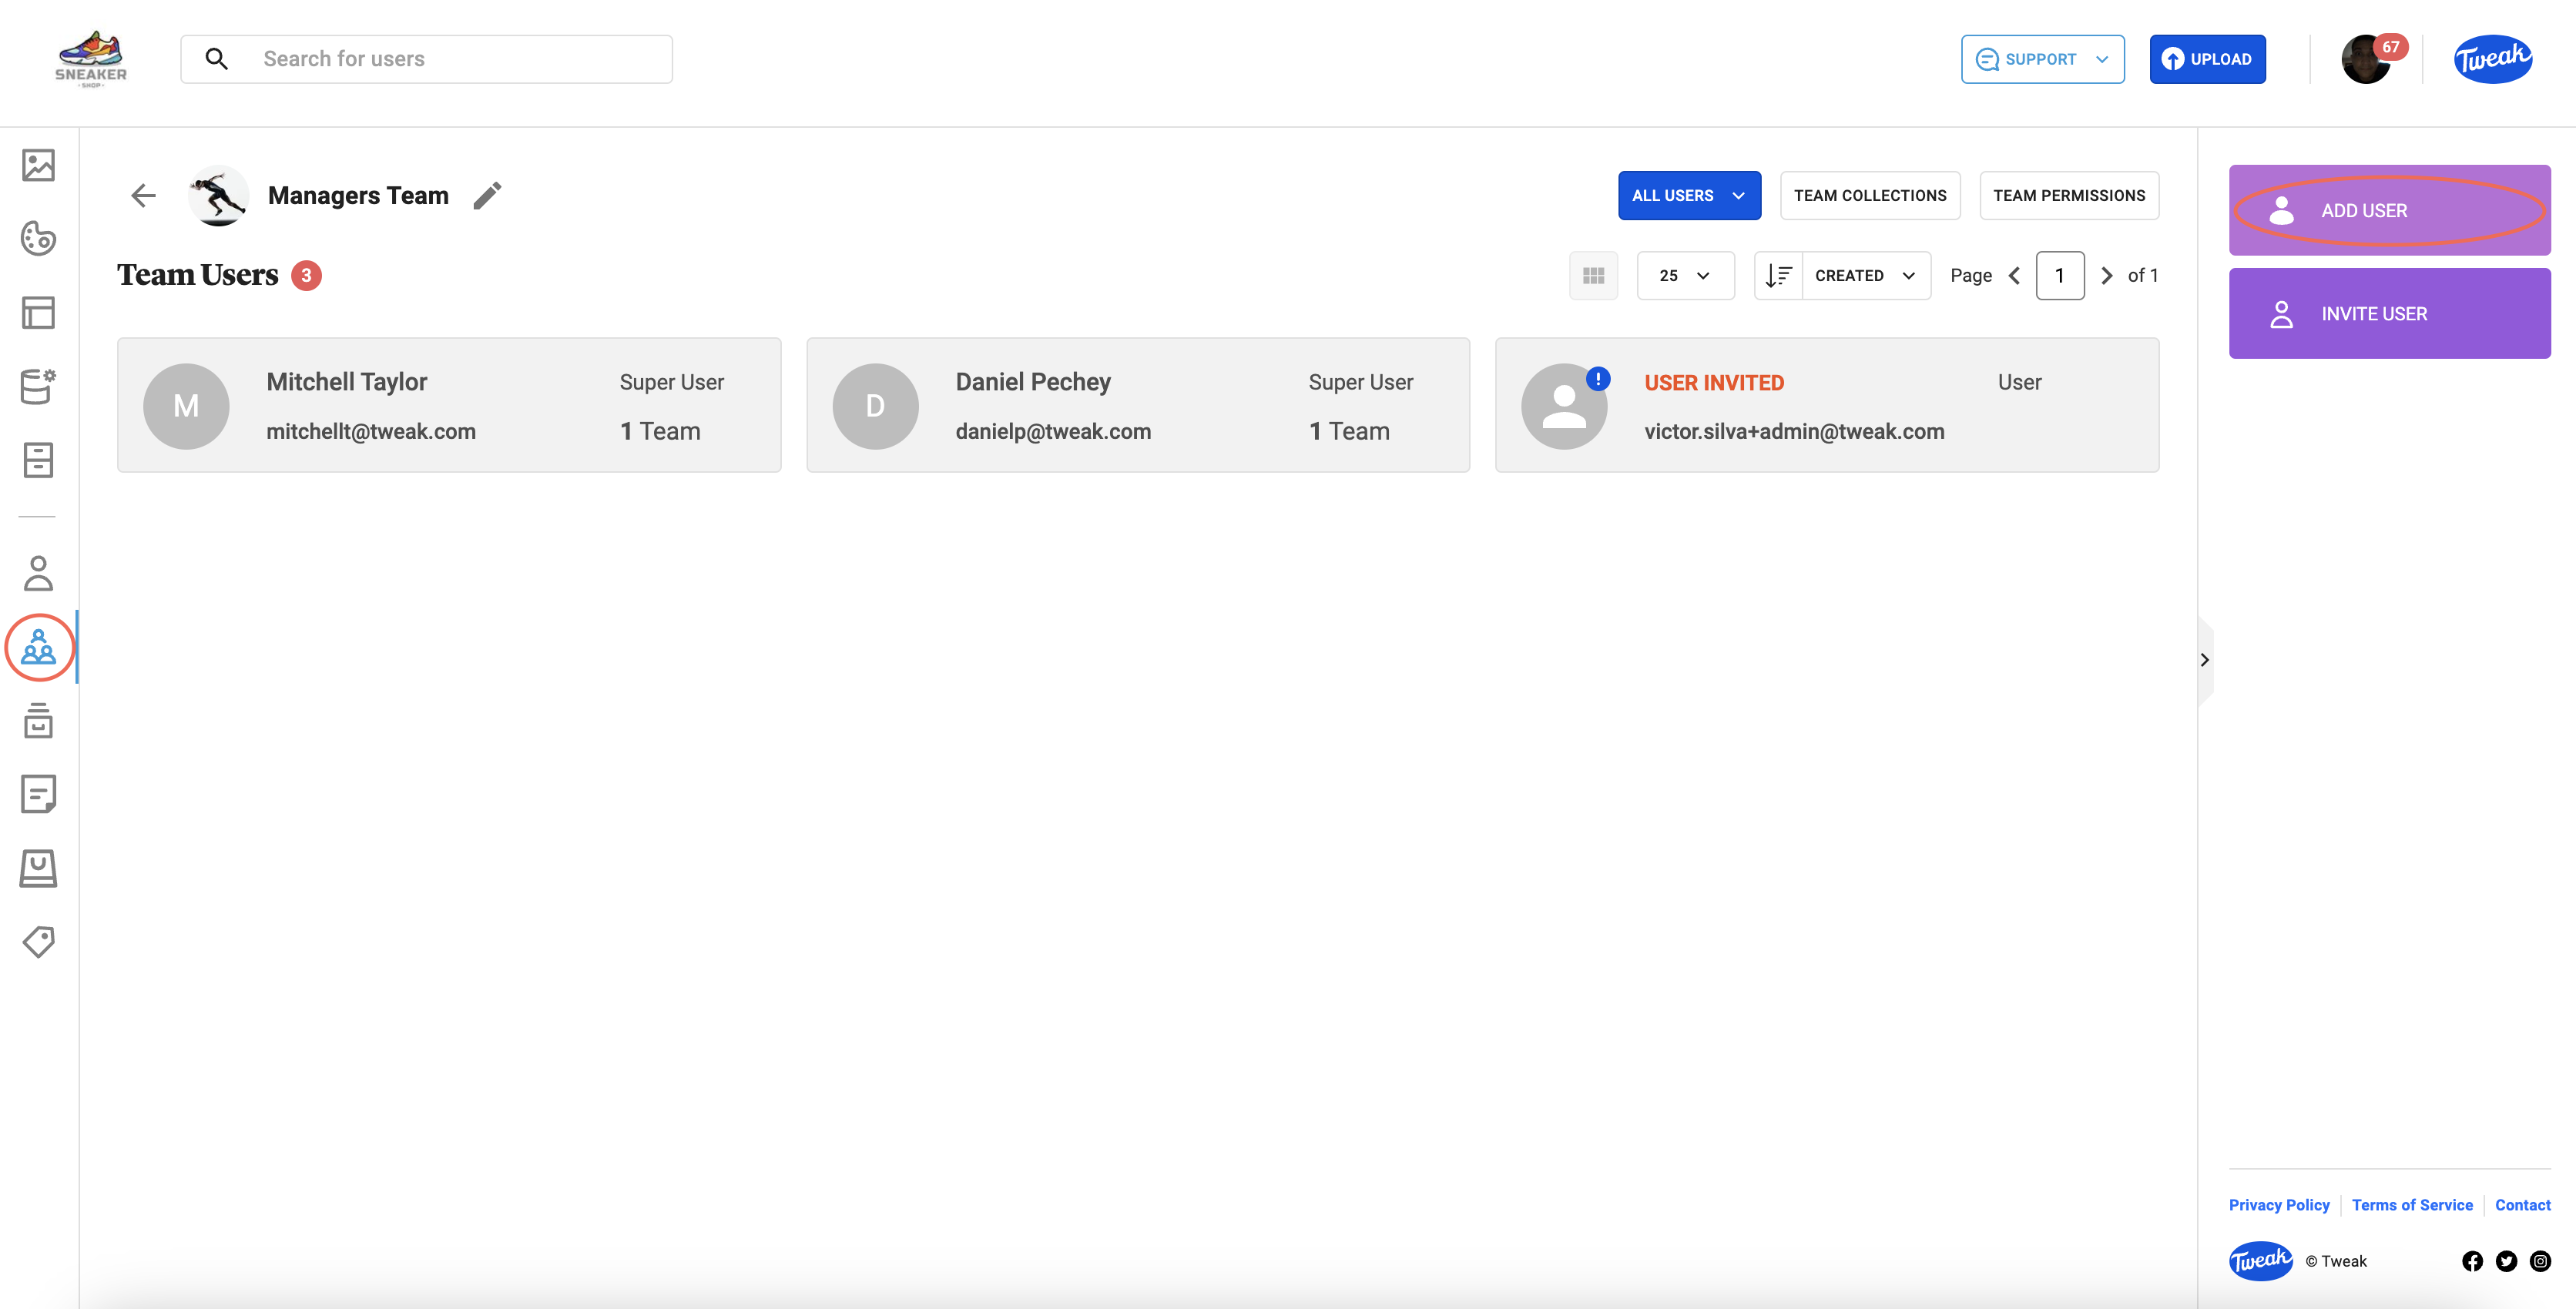This screenshot has width=2576, height=1309.
Task: Toggle sort direction next to CREATED
Action: pyautogui.click(x=1778, y=276)
